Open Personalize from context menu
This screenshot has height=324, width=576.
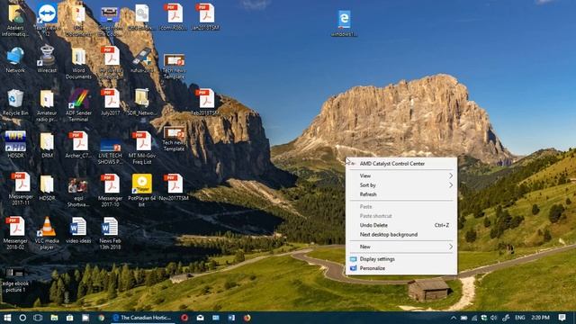pos(401,268)
